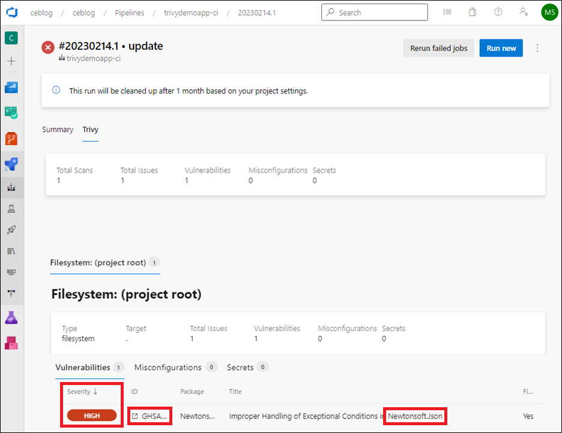Select the Trivy tab
The height and width of the screenshot is (433, 562).
(90, 130)
